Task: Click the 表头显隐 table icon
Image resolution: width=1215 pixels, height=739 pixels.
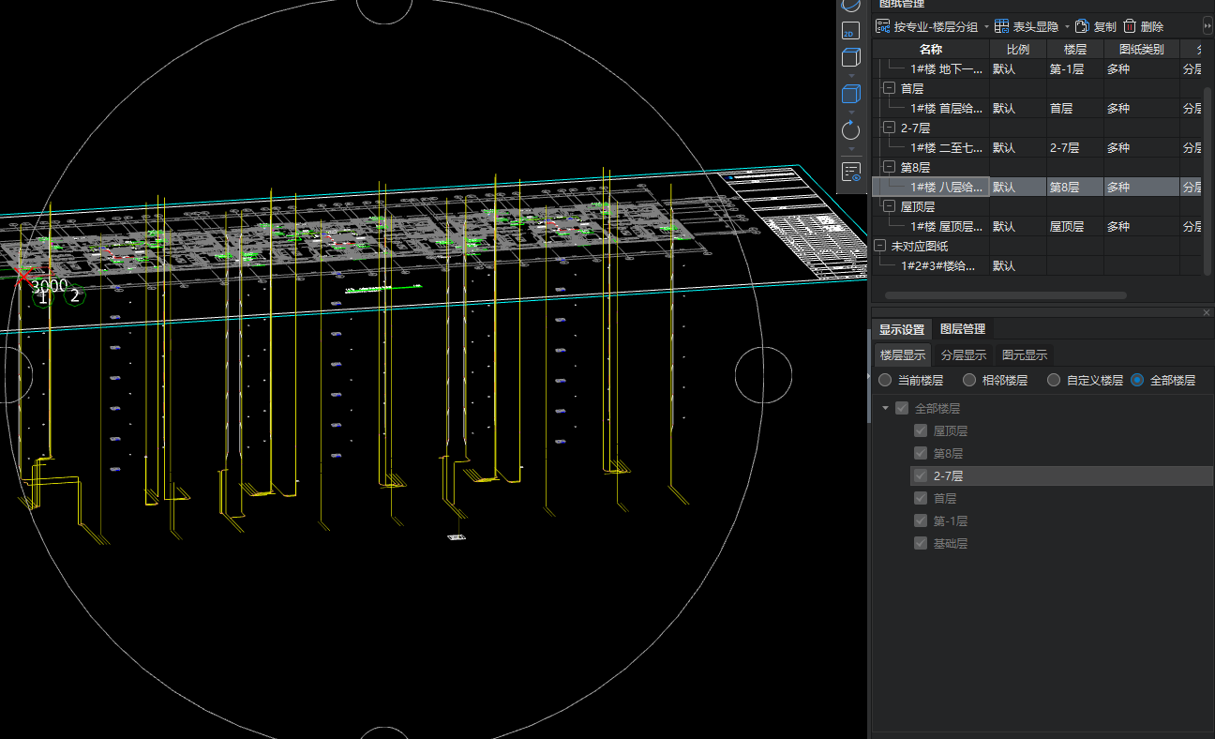Action: coord(1002,26)
